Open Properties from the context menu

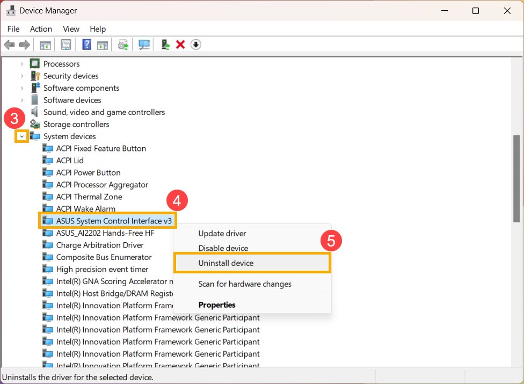click(x=252, y=305)
